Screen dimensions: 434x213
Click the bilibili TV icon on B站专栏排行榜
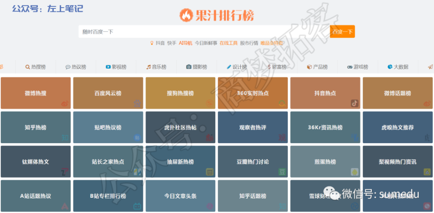click(x=137, y=206)
